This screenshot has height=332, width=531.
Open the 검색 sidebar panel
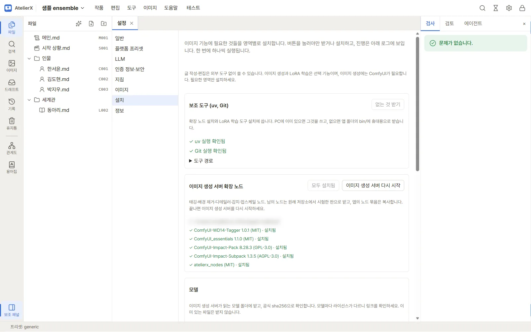point(12,47)
